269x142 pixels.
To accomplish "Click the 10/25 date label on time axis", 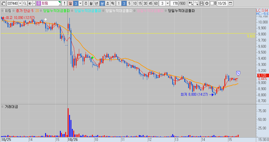I will [x=6, y=139].
